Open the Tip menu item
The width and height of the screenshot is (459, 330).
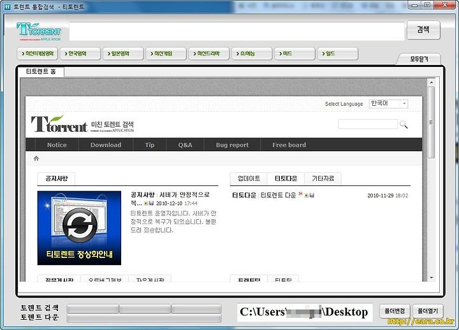150,145
